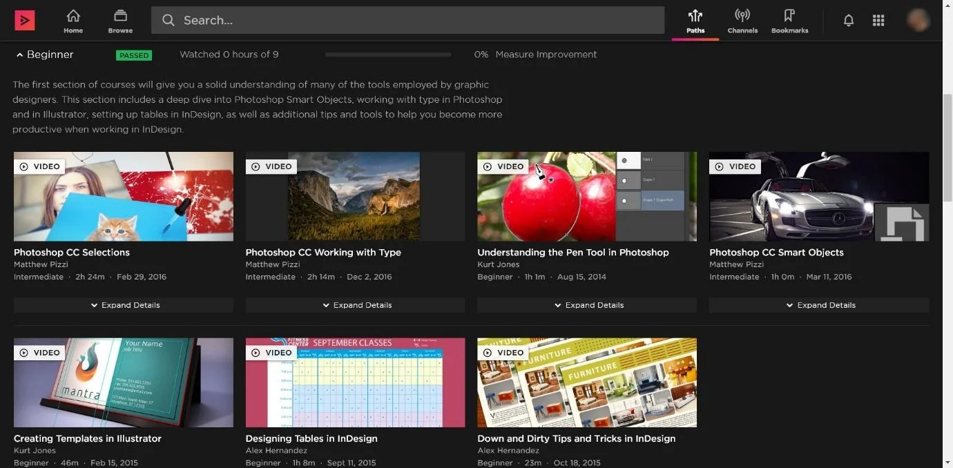Image resolution: width=953 pixels, height=468 pixels.
Task: Open the apps grid menu
Action: [878, 21]
